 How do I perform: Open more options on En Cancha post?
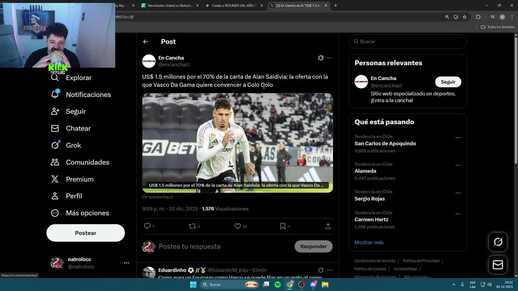(x=330, y=58)
